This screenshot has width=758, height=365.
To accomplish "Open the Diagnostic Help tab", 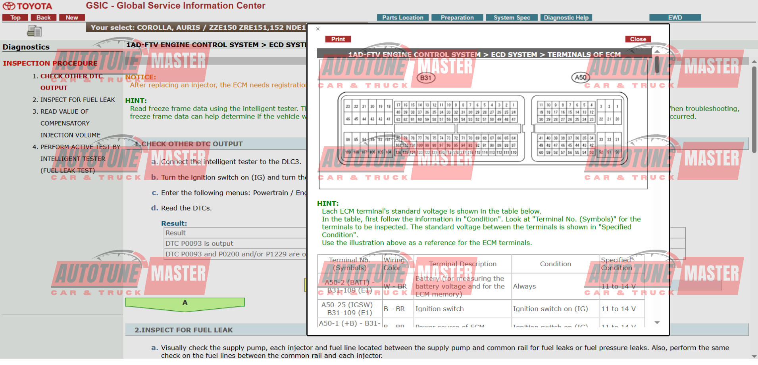I will pos(566,17).
